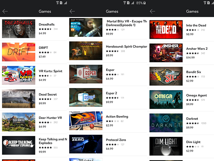Select VR Karts: Sprint title
214x161 pixels.
pyautogui.click(x=51, y=71)
